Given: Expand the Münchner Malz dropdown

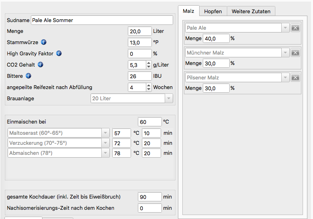Looking at the screenshot, I should (x=285, y=53).
